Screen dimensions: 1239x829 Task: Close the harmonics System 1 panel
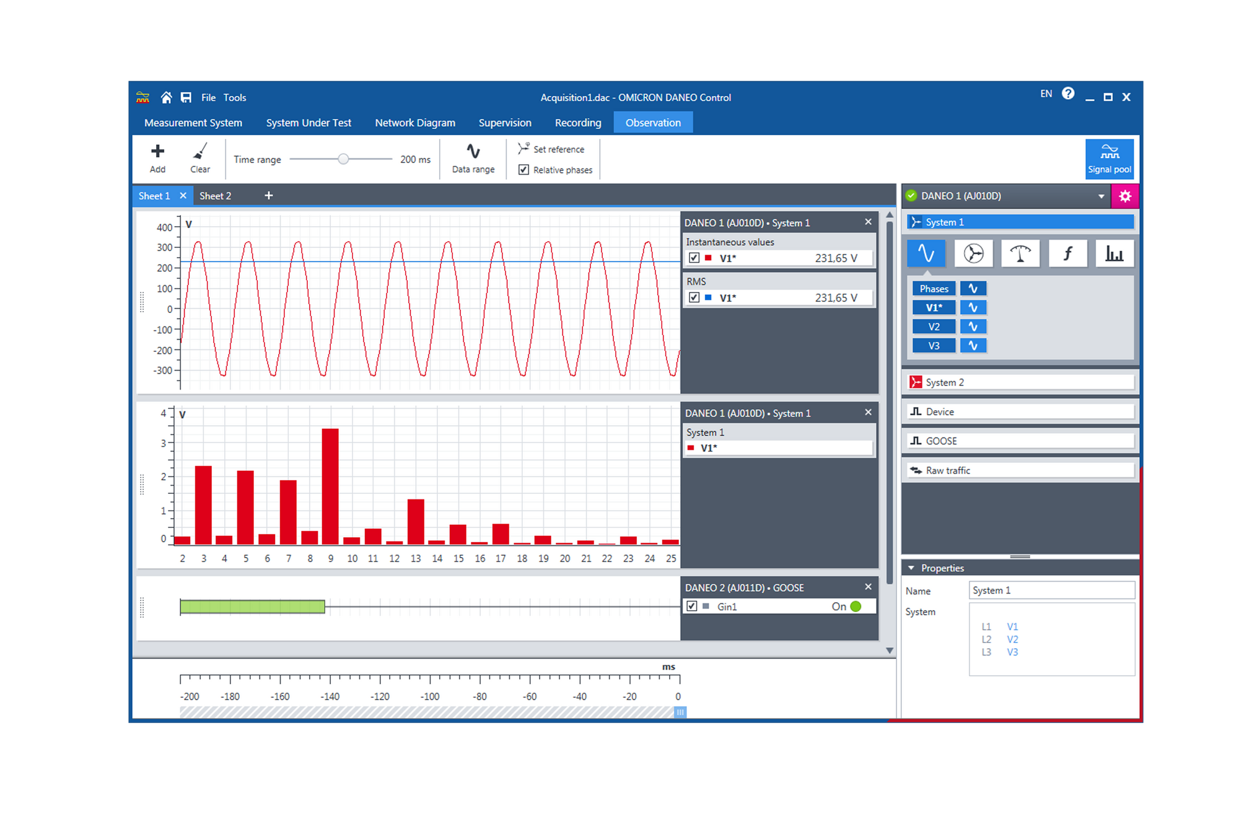coord(868,412)
